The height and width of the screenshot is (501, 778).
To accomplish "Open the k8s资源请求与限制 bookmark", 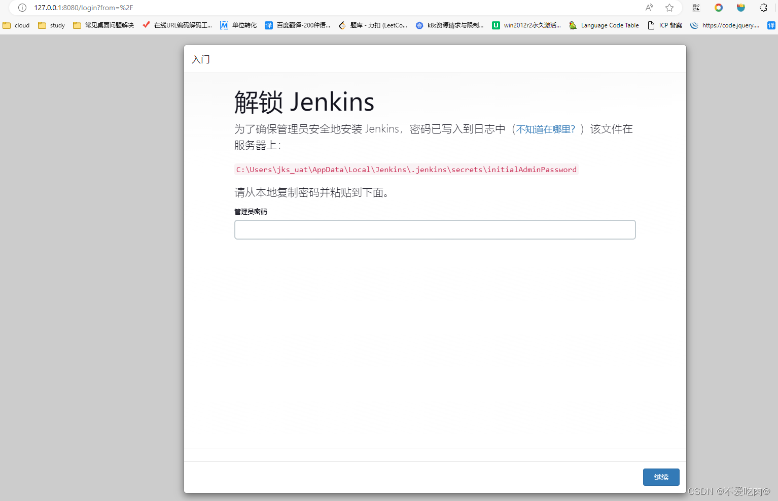I will coord(449,25).
